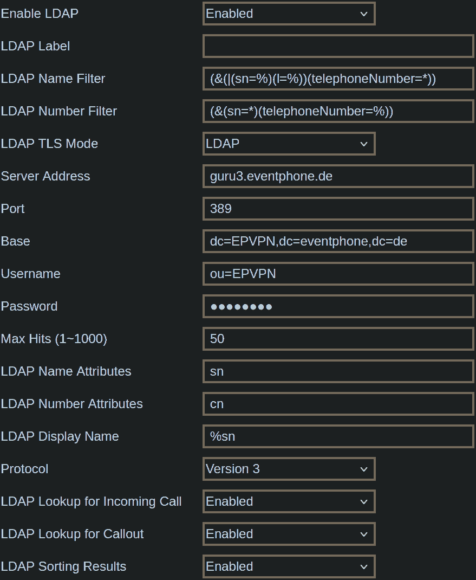Viewport: 476px width, 580px height.
Task: Expand the LDAP TLS Mode dropdown
Action: point(289,144)
